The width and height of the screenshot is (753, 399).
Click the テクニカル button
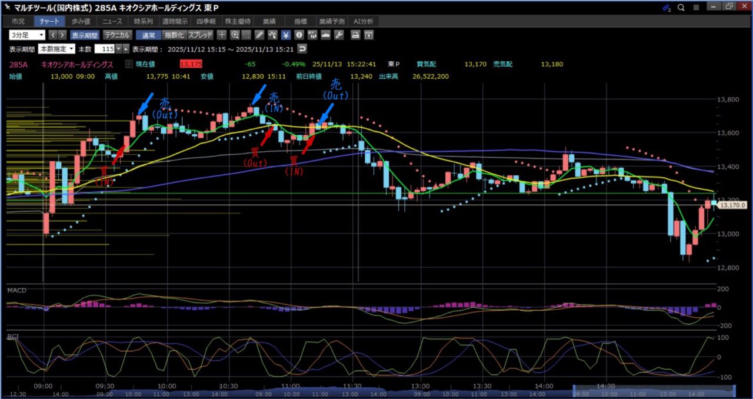pyautogui.click(x=117, y=35)
